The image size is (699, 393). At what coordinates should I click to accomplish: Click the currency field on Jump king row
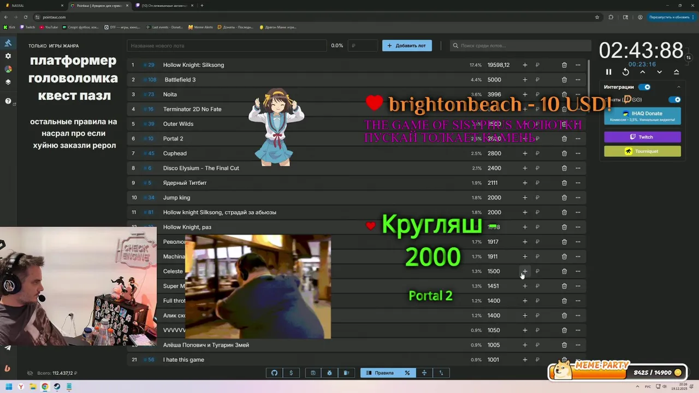[x=537, y=198]
